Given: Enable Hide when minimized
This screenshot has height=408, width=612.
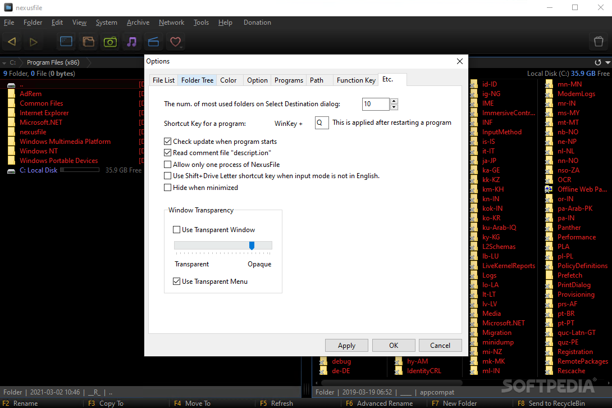Looking at the screenshot, I should coord(168,188).
